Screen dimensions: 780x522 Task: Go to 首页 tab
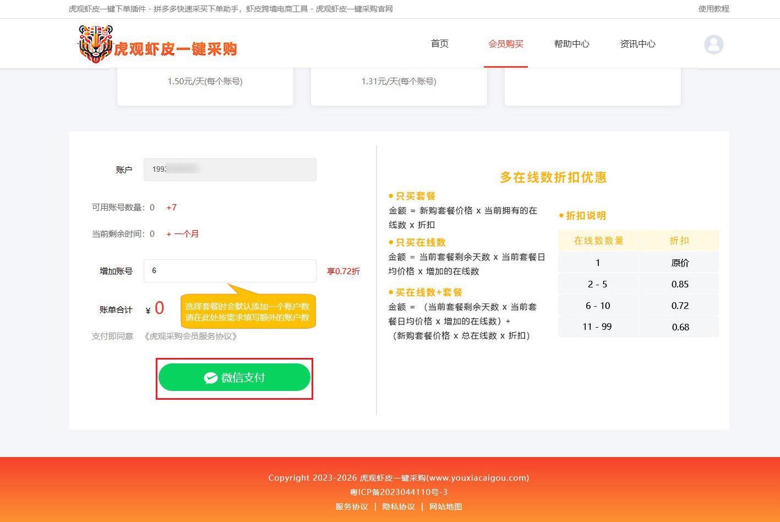(x=440, y=44)
